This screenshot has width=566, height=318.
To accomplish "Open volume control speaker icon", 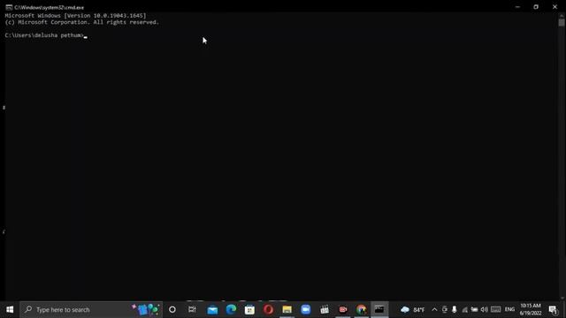I will [x=485, y=310].
